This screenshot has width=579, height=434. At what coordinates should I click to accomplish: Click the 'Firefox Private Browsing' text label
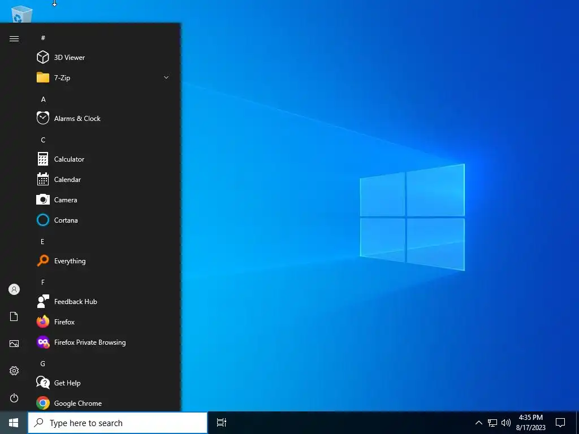tap(90, 342)
